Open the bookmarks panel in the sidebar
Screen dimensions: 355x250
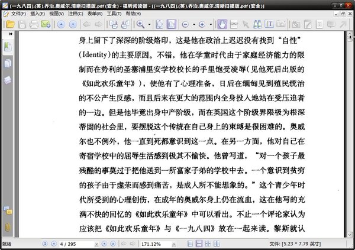pos(8,47)
